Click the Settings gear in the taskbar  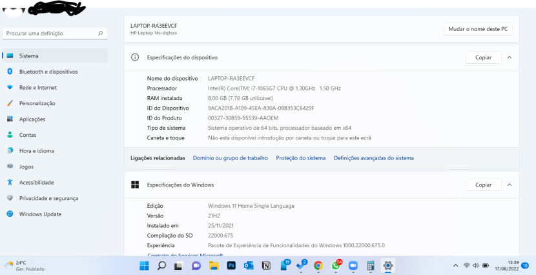(x=387, y=266)
